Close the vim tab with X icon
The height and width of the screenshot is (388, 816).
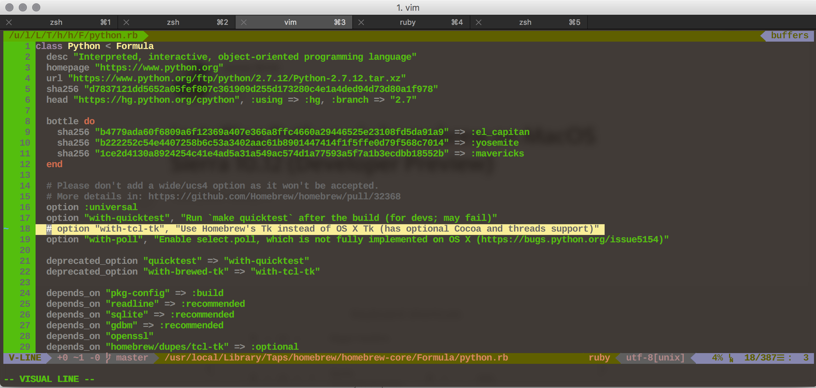click(x=244, y=22)
